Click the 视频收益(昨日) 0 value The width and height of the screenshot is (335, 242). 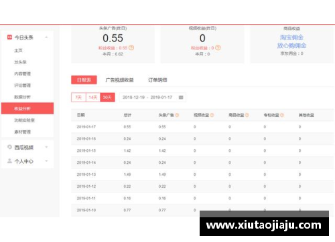pyautogui.click(x=202, y=38)
